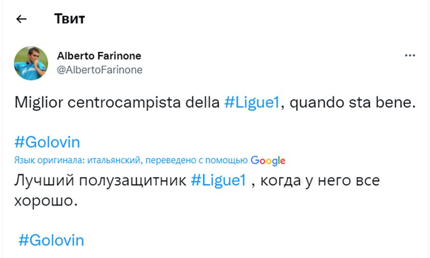Click the word "Miglior" in the tweet
The height and width of the screenshot is (258, 430).
(39, 102)
